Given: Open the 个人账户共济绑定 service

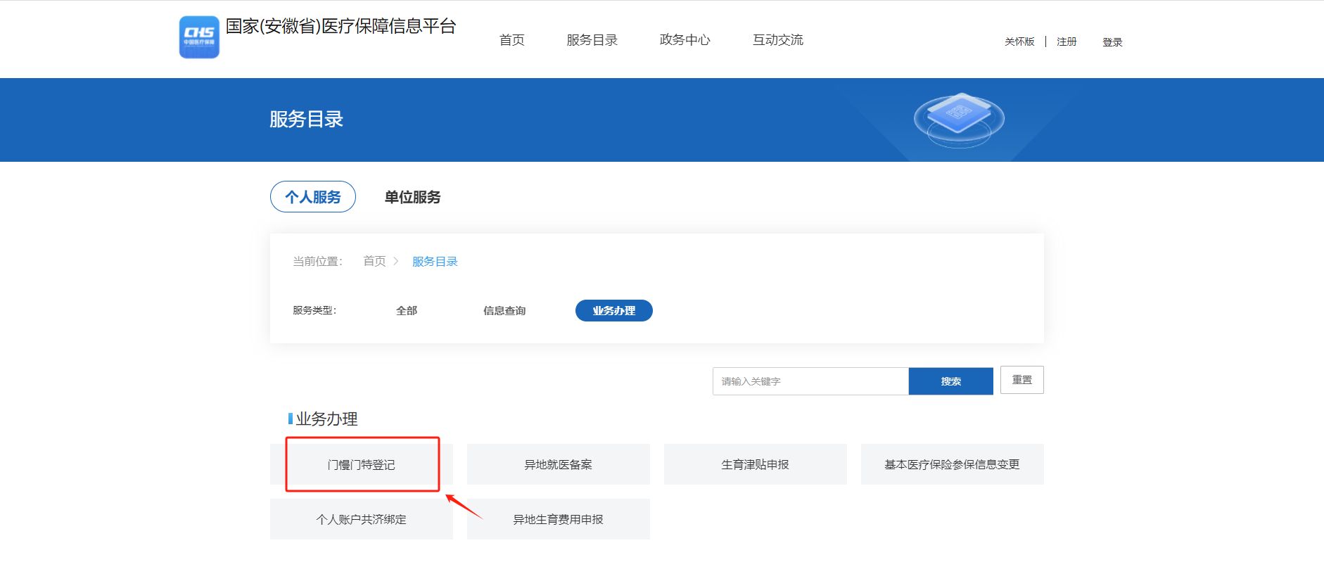Looking at the screenshot, I should point(362,519).
